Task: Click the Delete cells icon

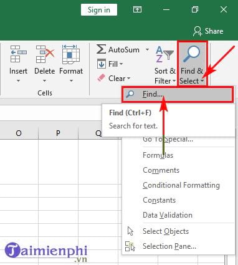Action: (45, 54)
